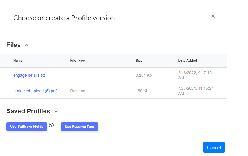Close the Profile version dialog with X
Image resolution: width=248 pixels, height=156 pixels.
click(x=213, y=16)
